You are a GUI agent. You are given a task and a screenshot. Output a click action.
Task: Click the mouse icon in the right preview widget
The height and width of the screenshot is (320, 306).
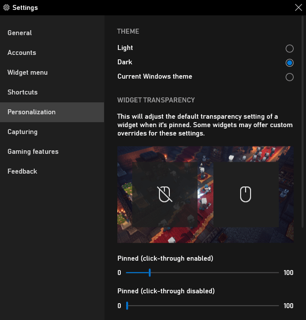point(246,194)
